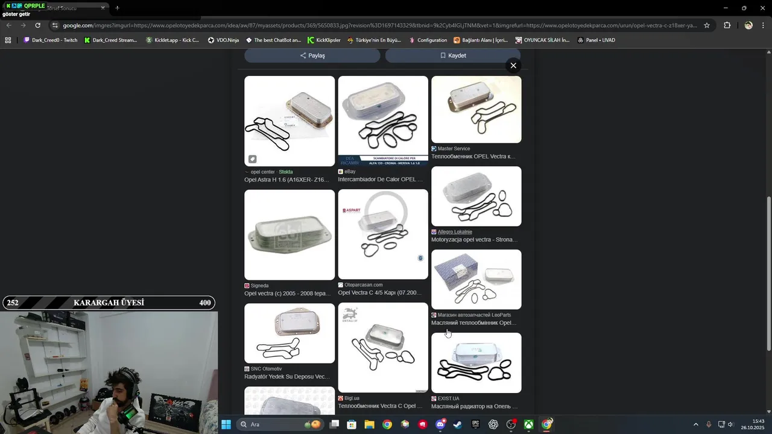This screenshot has width=772, height=434.
Task: Open Configuration bookmark
Action: coord(428,40)
